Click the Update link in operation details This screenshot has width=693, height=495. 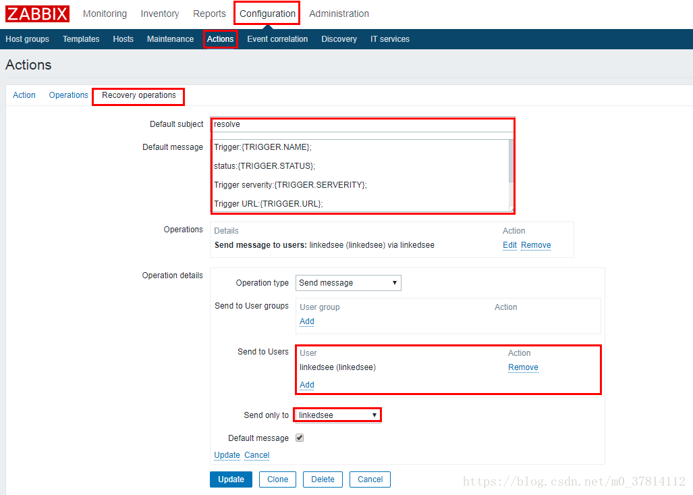tap(227, 455)
